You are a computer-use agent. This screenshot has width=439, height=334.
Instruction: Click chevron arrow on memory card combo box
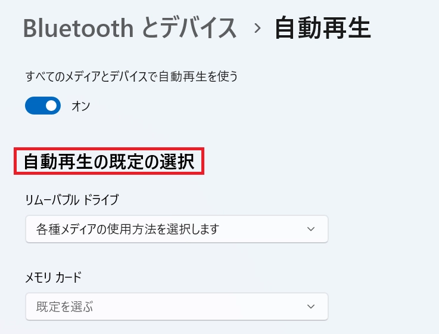310,307
